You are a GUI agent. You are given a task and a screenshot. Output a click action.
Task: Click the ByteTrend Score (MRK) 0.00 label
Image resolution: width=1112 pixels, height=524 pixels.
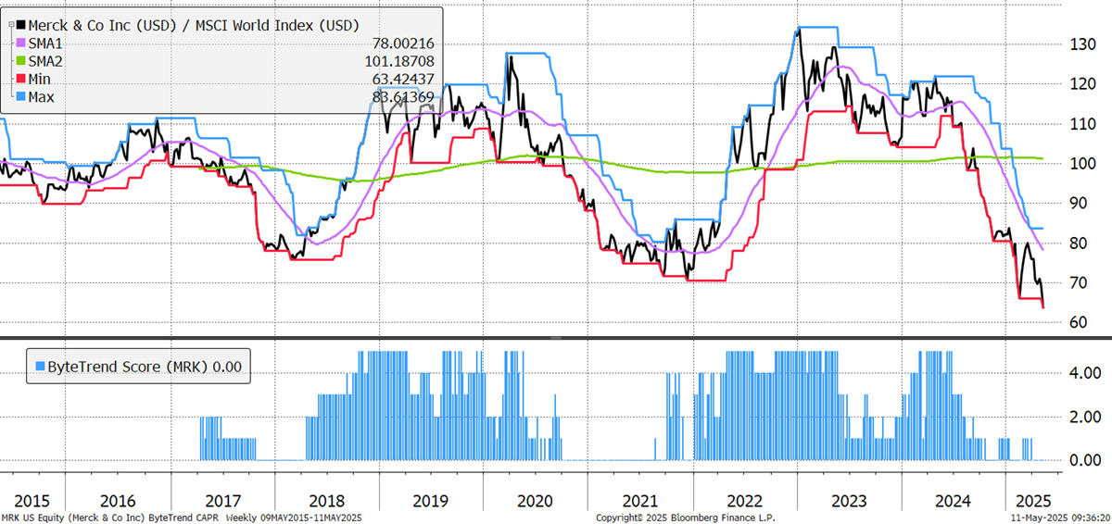pyautogui.click(x=143, y=366)
